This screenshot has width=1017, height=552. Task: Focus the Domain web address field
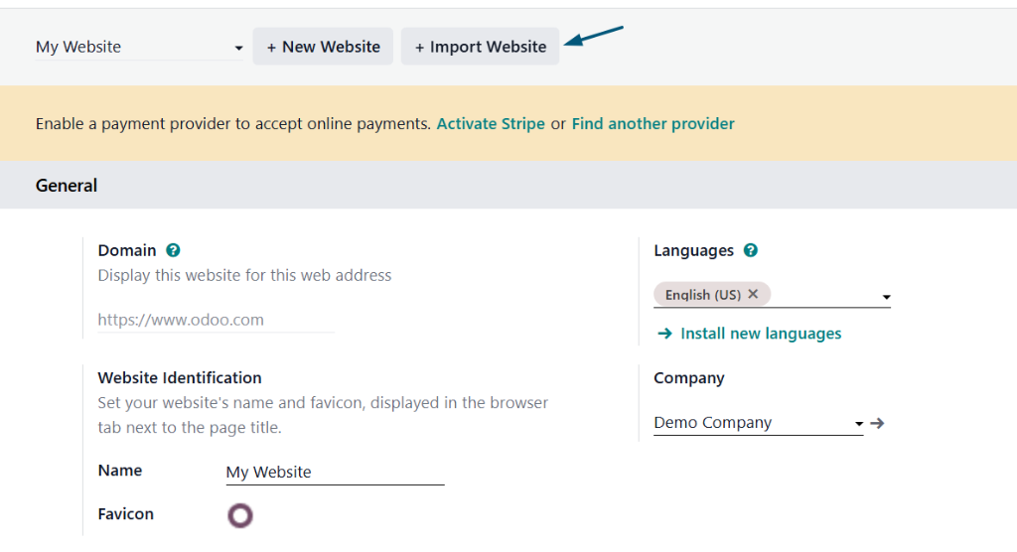[x=216, y=320]
